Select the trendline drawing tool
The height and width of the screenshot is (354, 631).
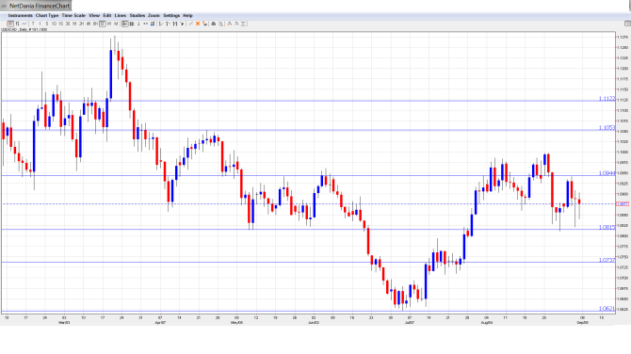tap(161, 24)
